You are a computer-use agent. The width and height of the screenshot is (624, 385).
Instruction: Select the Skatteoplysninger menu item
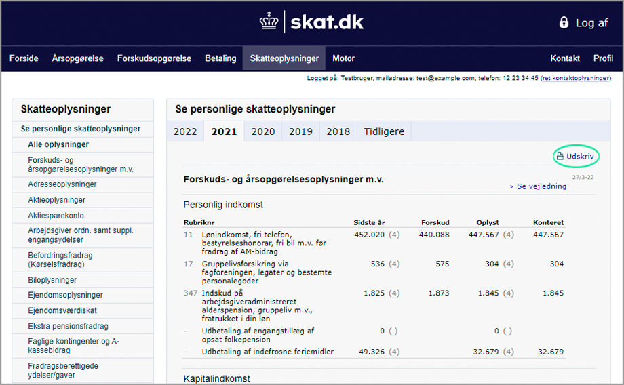click(x=284, y=58)
